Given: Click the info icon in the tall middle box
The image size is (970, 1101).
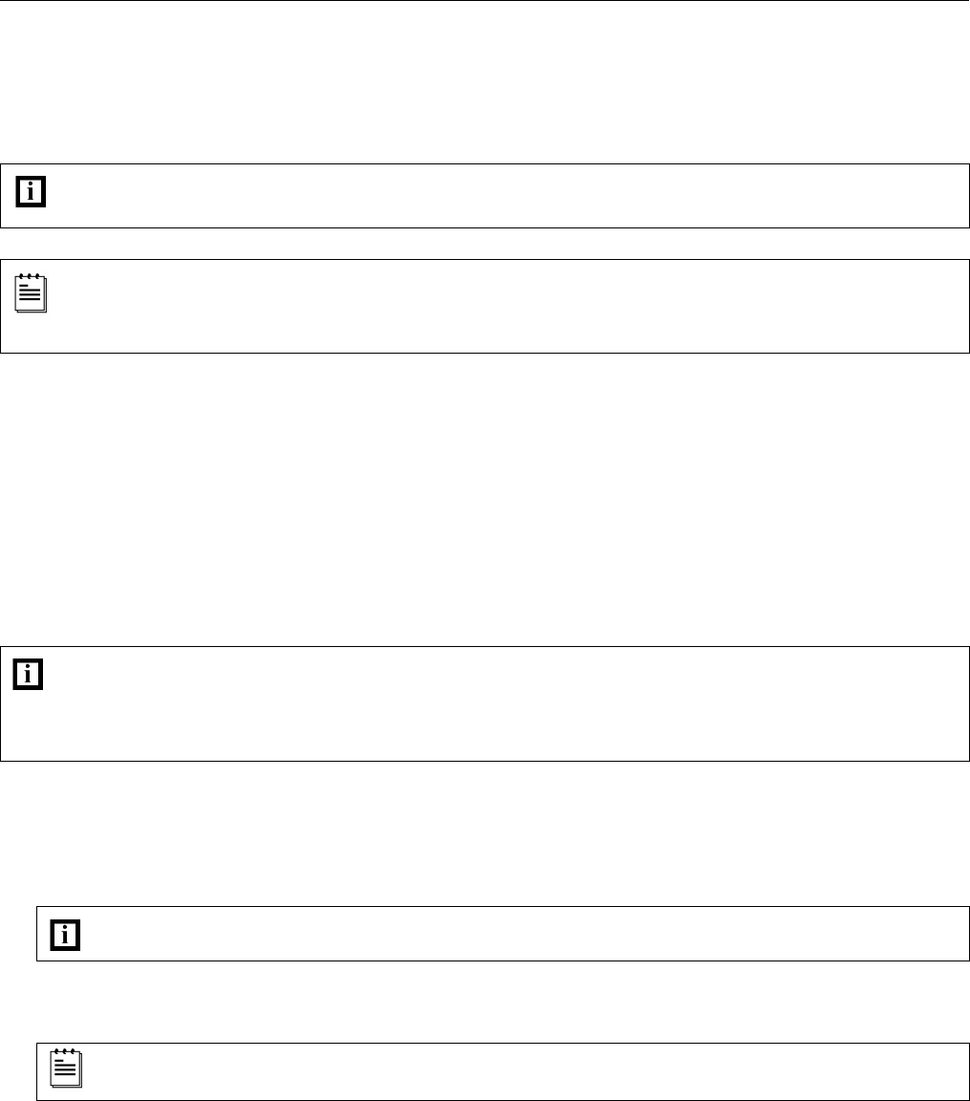Looking at the screenshot, I should click(x=32, y=675).
